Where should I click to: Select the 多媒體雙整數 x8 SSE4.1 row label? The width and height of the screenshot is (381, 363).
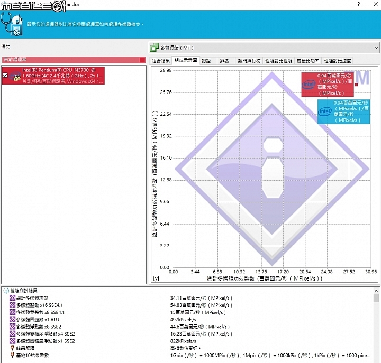(40, 312)
